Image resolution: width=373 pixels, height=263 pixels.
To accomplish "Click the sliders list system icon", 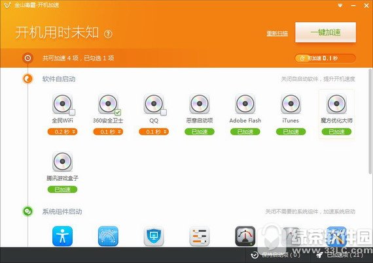I will 200,236.
